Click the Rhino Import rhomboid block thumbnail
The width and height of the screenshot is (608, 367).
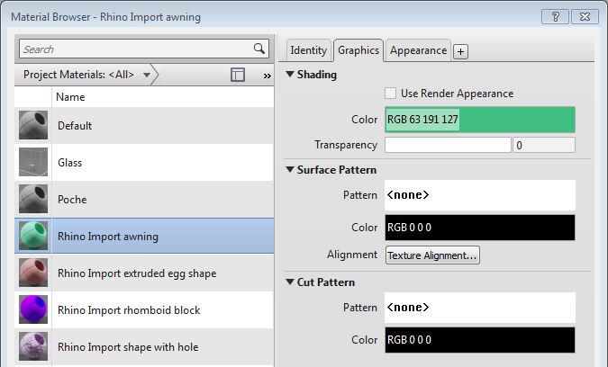point(33,309)
